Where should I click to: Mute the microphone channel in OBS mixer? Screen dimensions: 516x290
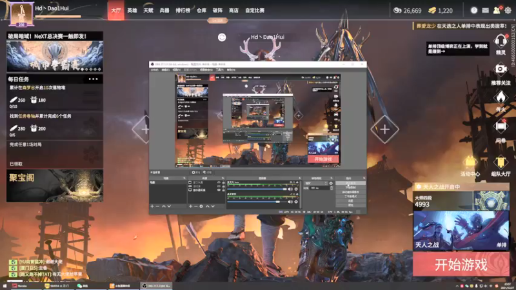coord(290,189)
